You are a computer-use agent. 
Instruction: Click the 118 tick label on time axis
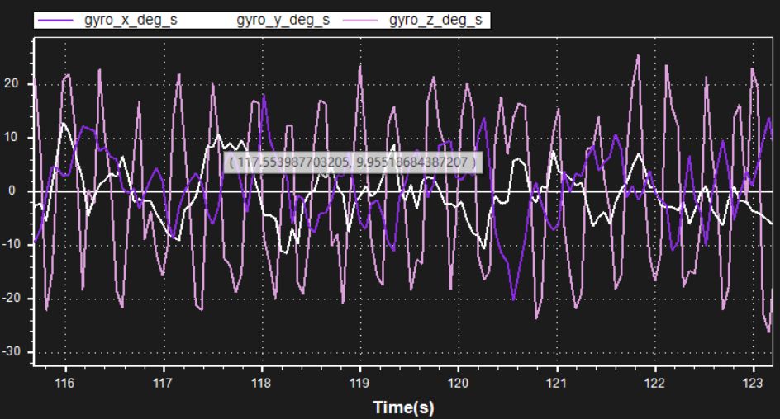[x=261, y=383]
